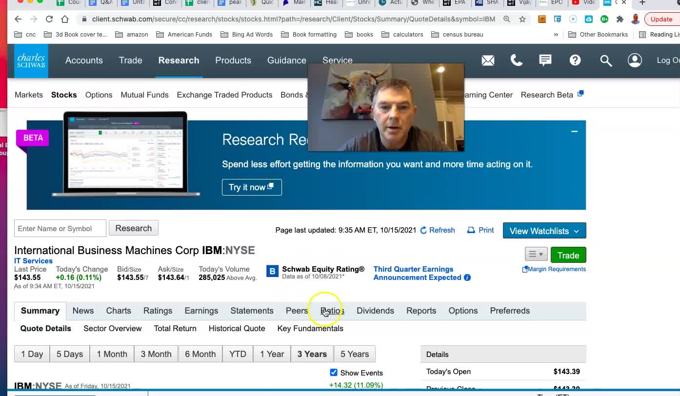
Task: Open the Guidance menu
Action: pos(287,60)
